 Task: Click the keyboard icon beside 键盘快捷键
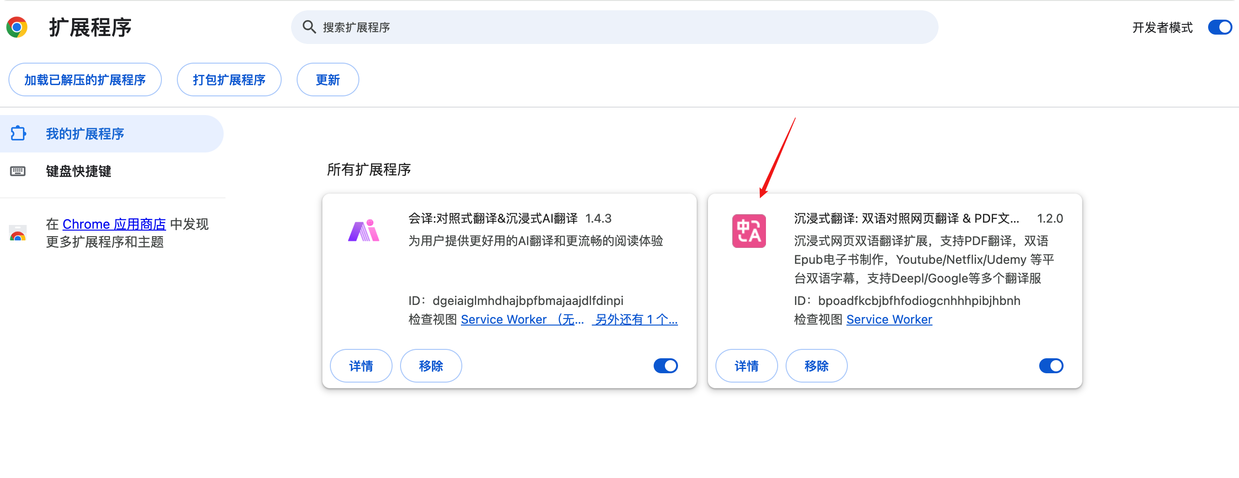(x=18, y=171)
